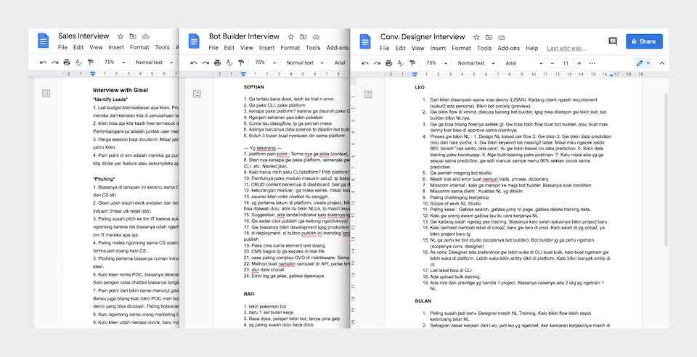Click the Docs home icon in Sales Interview window
Image resolution: width=697 pixels, height=357 pixels.
click(43, 41)
